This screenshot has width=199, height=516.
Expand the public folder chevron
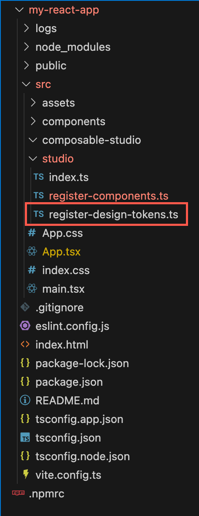click(x=27, y=66)
